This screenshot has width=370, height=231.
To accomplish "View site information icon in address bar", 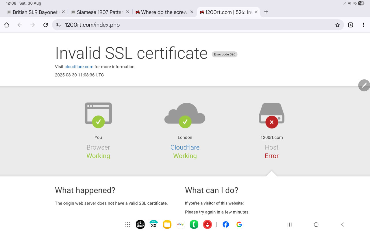I will coord(58,25).
